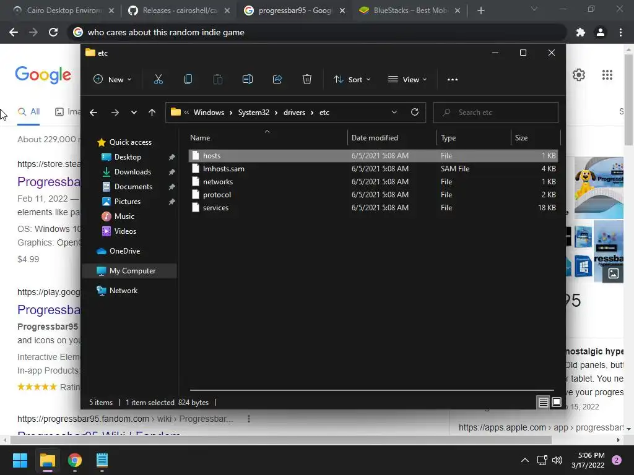The height and width of the screenshot is (475, 634).
Task: Open the Windows Start menu
Action: (20, 460)
